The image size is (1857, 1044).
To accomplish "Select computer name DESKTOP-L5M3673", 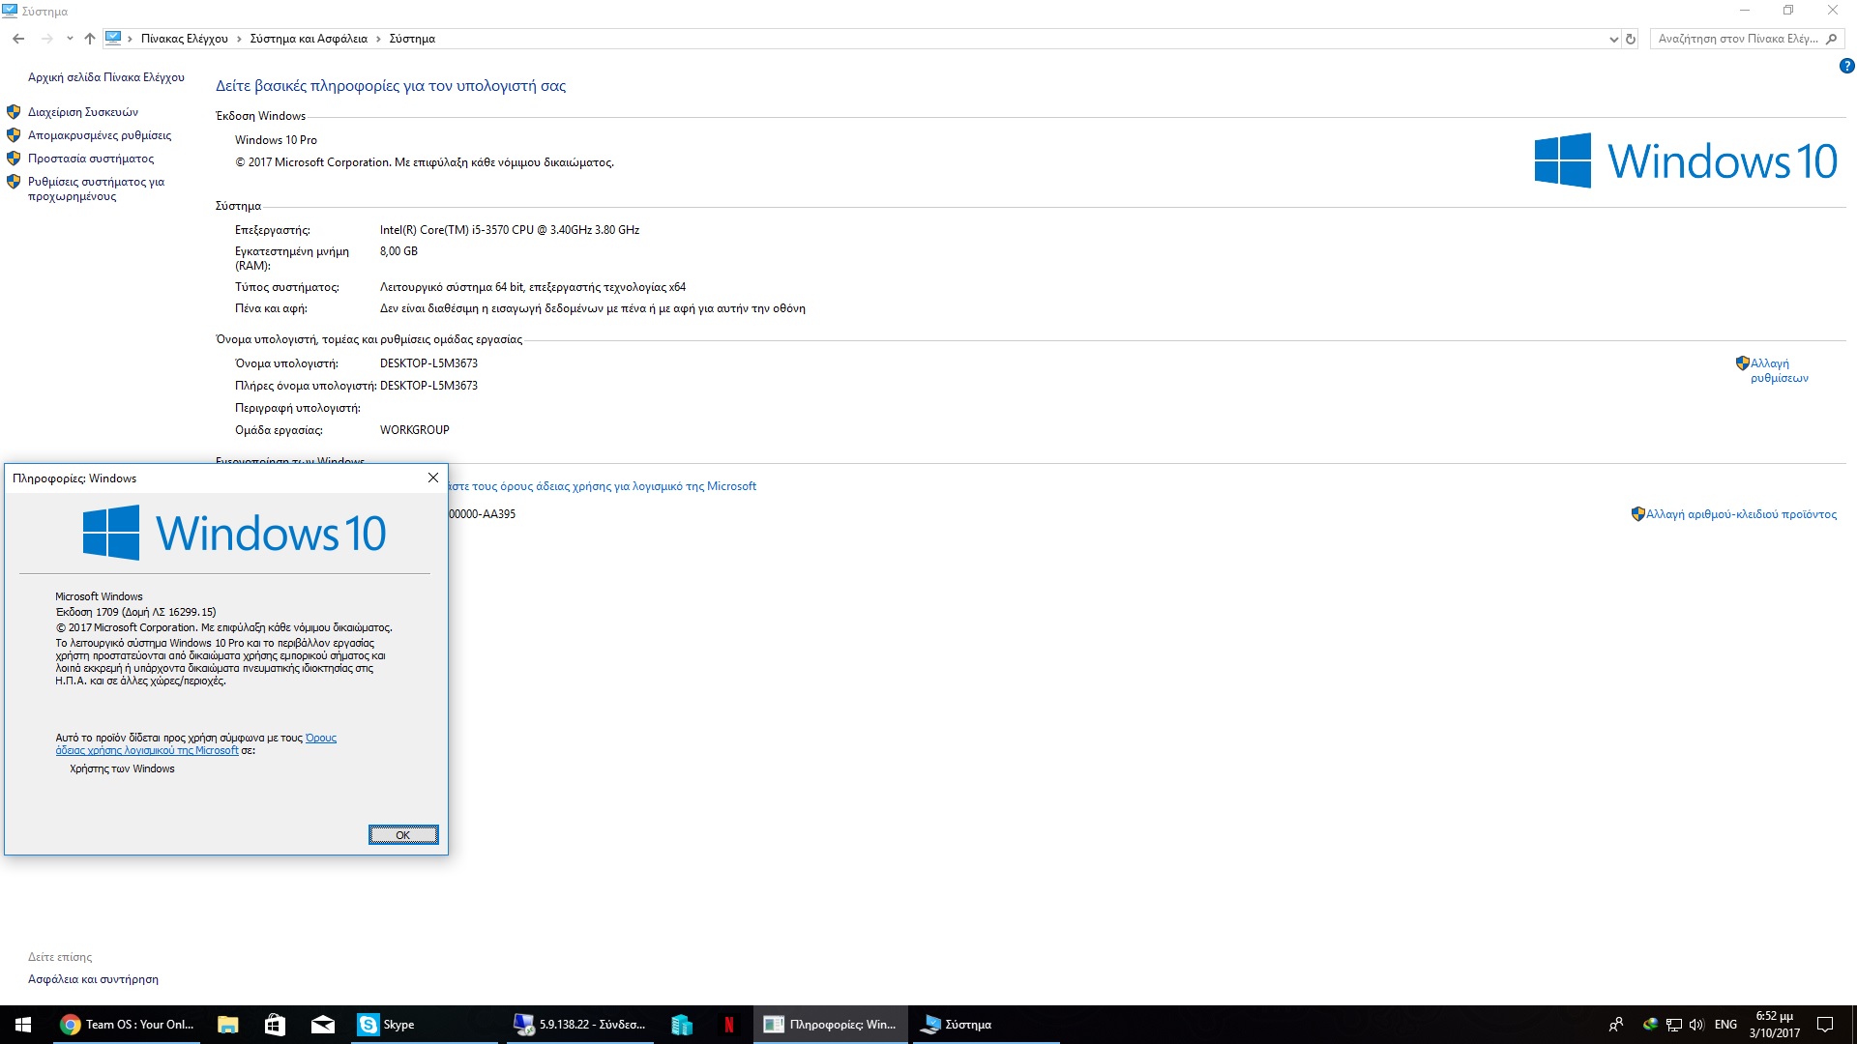I will tap(428, 363).
